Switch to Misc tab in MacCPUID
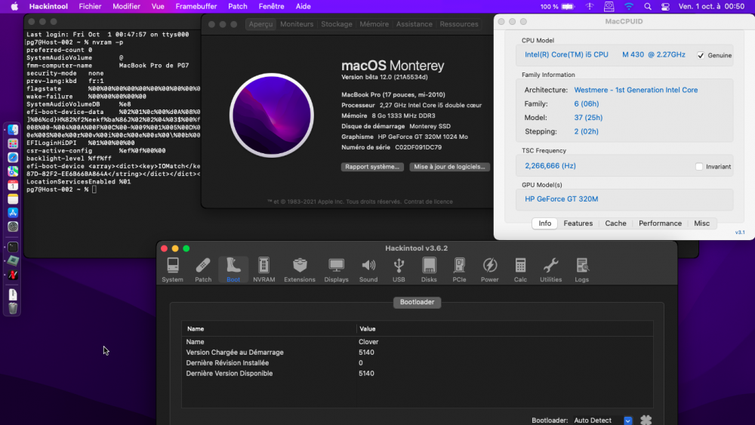 coord(701,223)
